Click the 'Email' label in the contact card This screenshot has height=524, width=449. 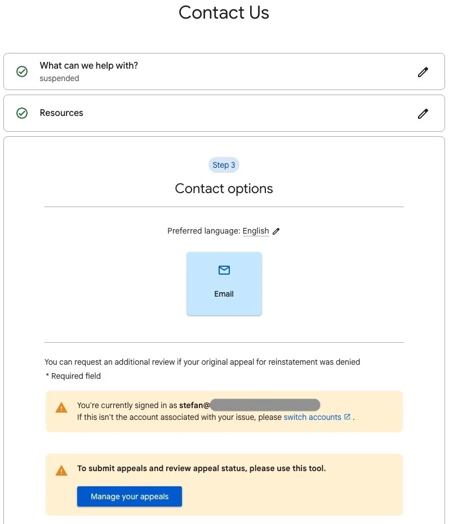pyautogui.click(x=224, y=294)
